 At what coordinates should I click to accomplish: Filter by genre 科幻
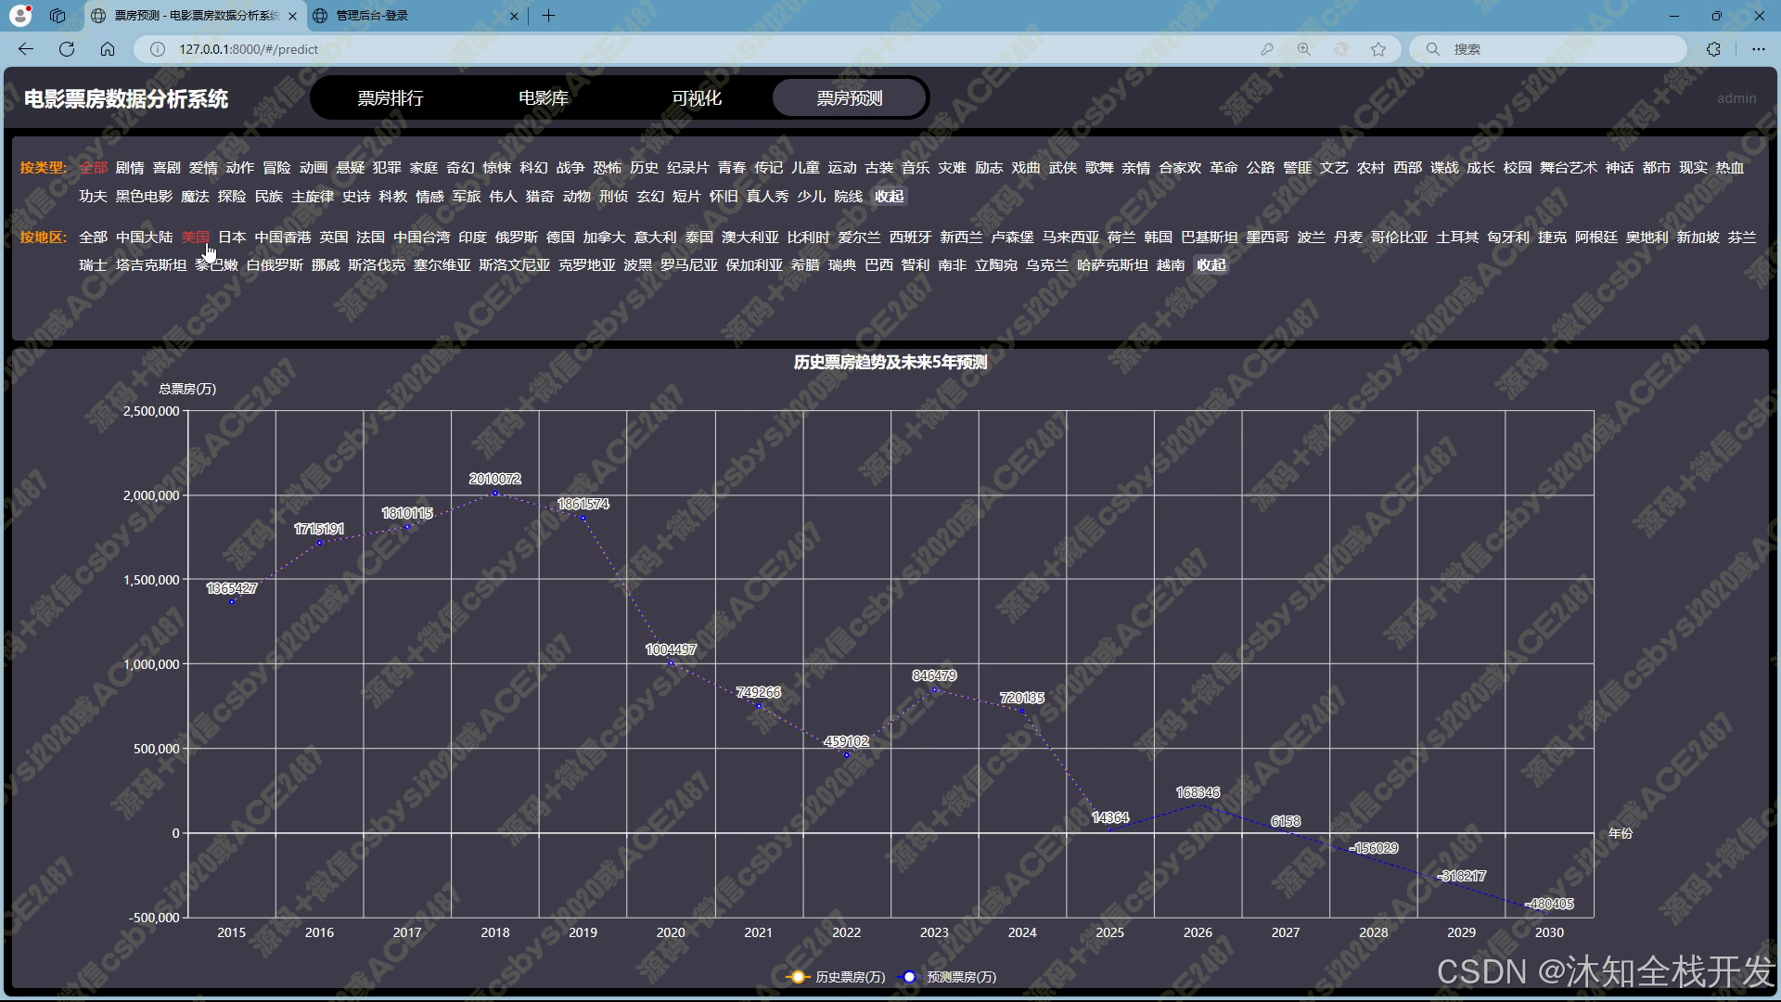(533, 168)
